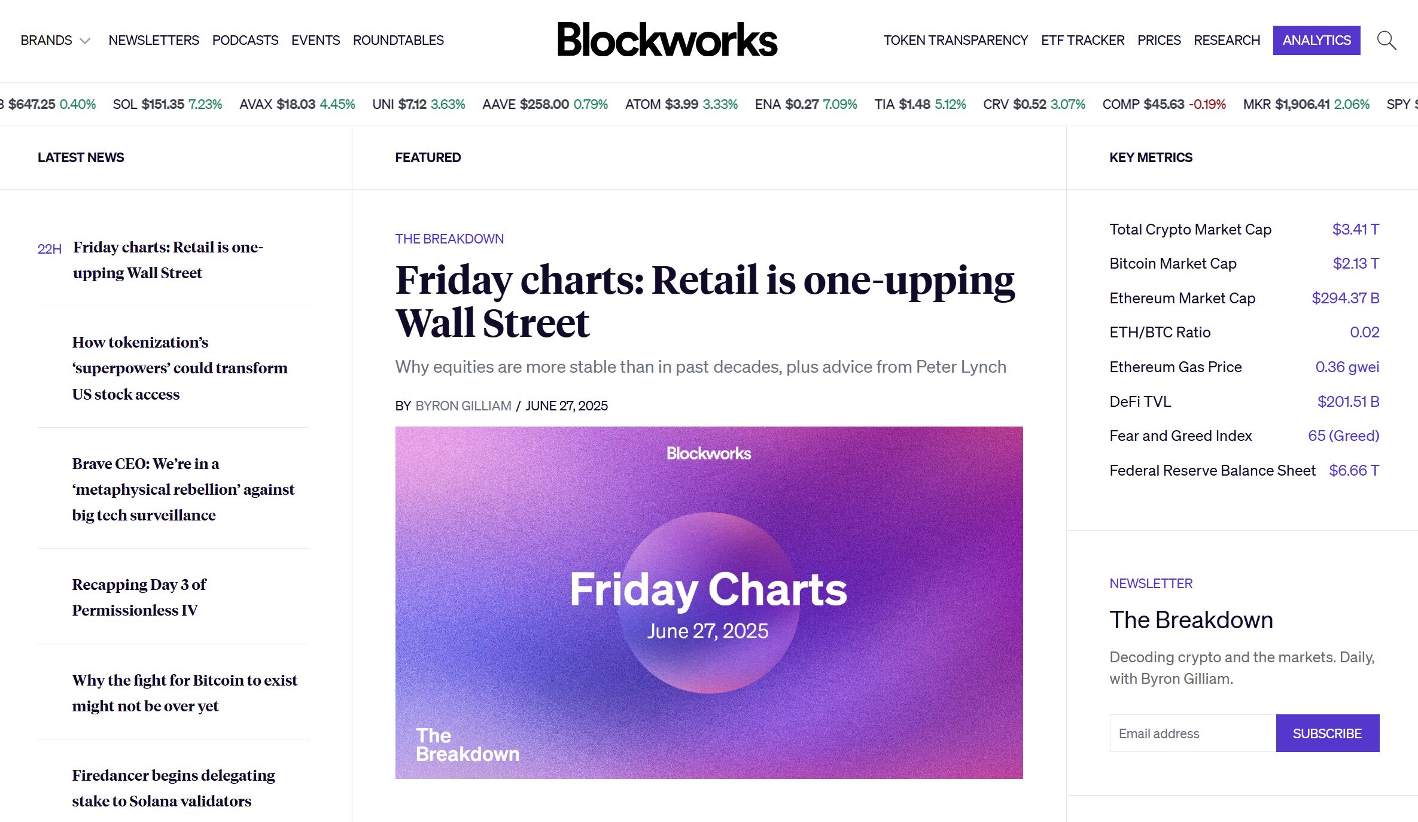1418x822 pixels.
Task: Focus the Email address field
Action: [1192, 733]
